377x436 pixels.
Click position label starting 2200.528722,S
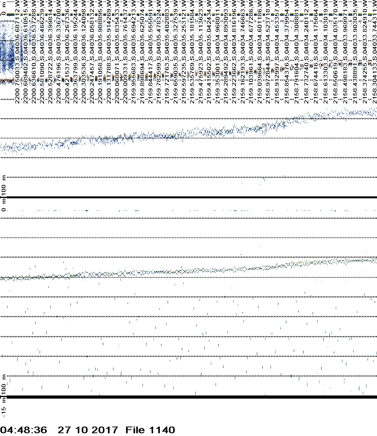51,52
